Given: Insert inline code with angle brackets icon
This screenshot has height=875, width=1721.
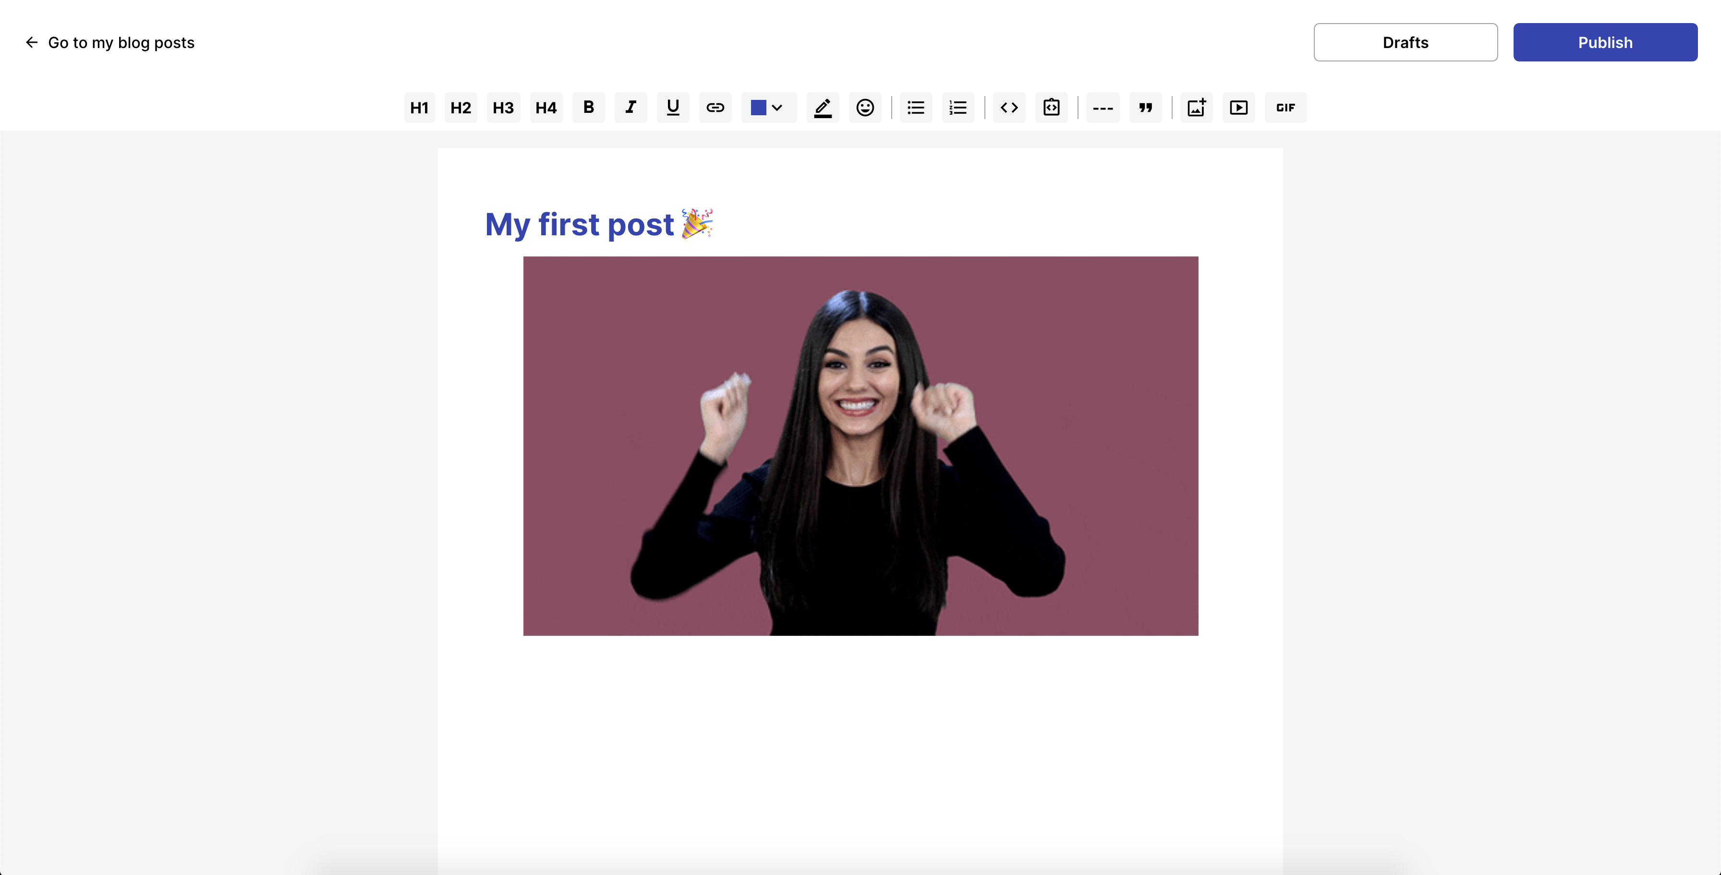Looking at the screenshot, I should click(x=1009, y=108).
